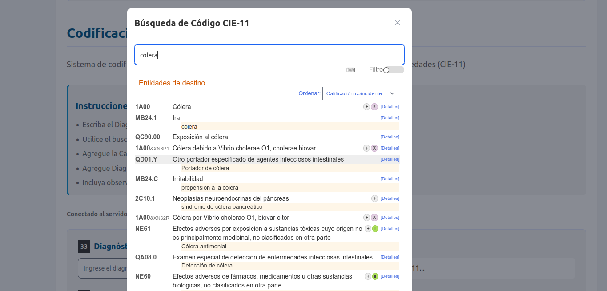
Task: Click the K badge on biovar eltor row
Action: click(x=374, y=218)
